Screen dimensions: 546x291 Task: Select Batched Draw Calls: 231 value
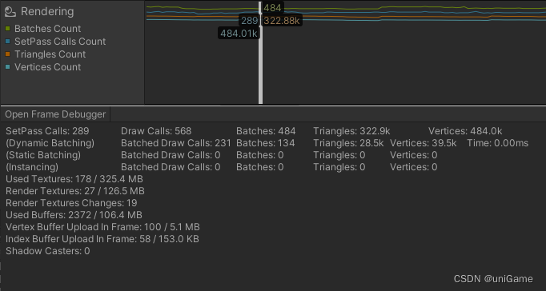click(176, 143)
